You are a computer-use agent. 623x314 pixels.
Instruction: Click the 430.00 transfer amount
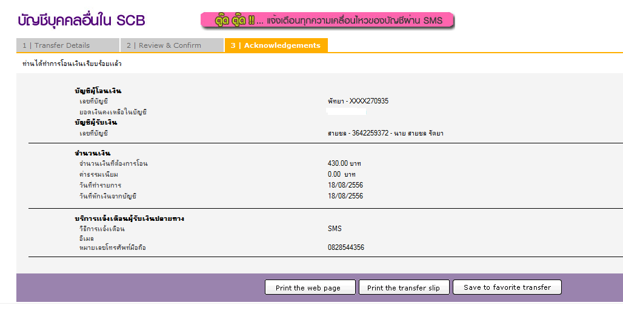tap(344, 163)
